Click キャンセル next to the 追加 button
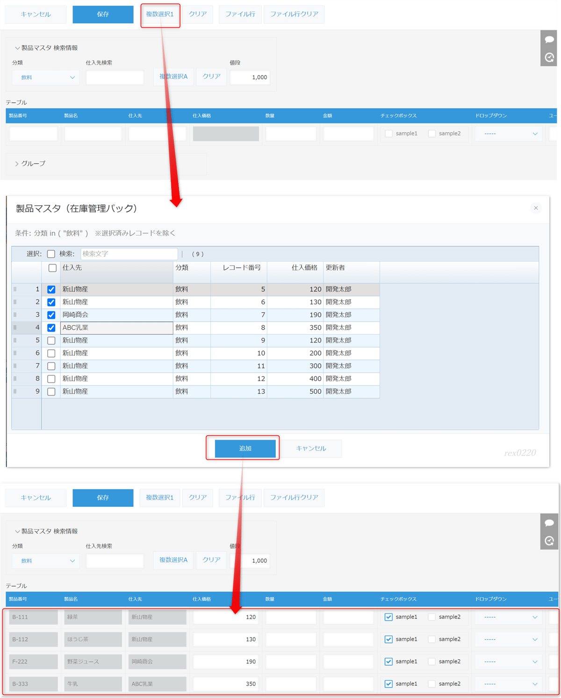 (x=311, y=448)
